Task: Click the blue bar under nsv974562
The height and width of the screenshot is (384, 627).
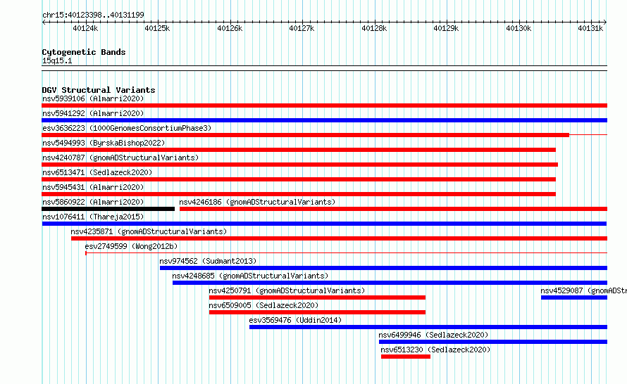Action: 383,268
